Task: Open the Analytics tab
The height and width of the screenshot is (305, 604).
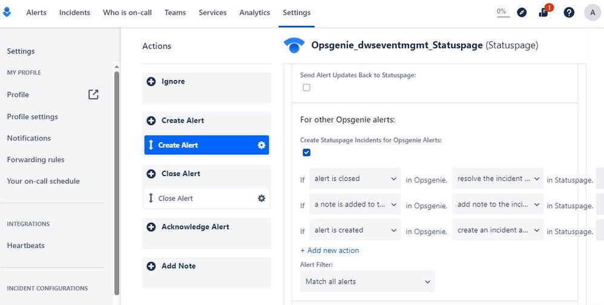Action: 255,13
